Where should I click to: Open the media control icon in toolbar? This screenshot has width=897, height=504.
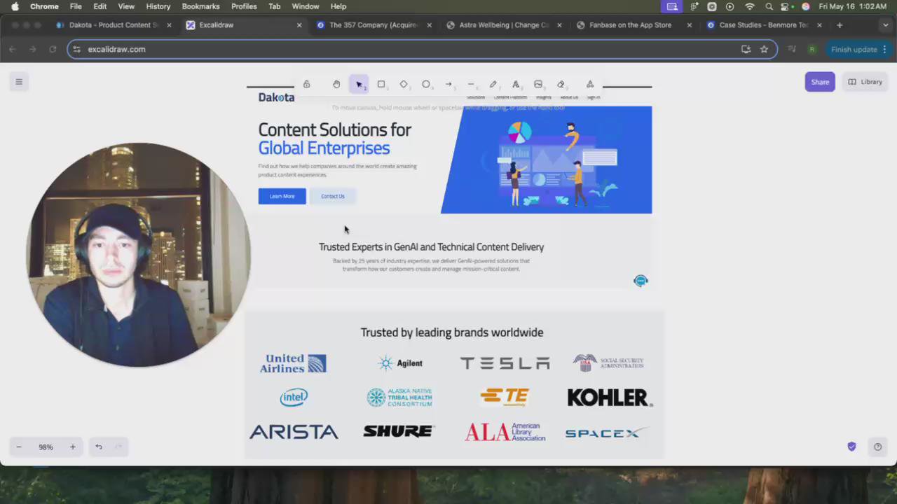(792, 50)
